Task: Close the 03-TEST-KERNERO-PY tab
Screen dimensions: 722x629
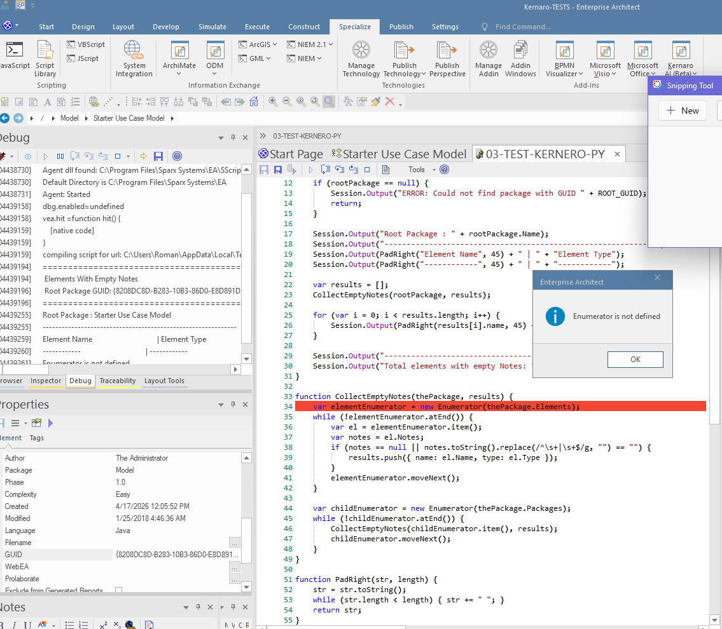Action: [617, 154]
